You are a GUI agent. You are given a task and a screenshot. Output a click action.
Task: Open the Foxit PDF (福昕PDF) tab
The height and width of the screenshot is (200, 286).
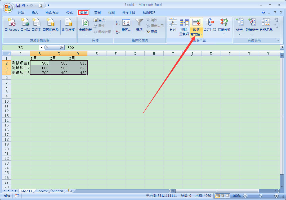point(149,13)
